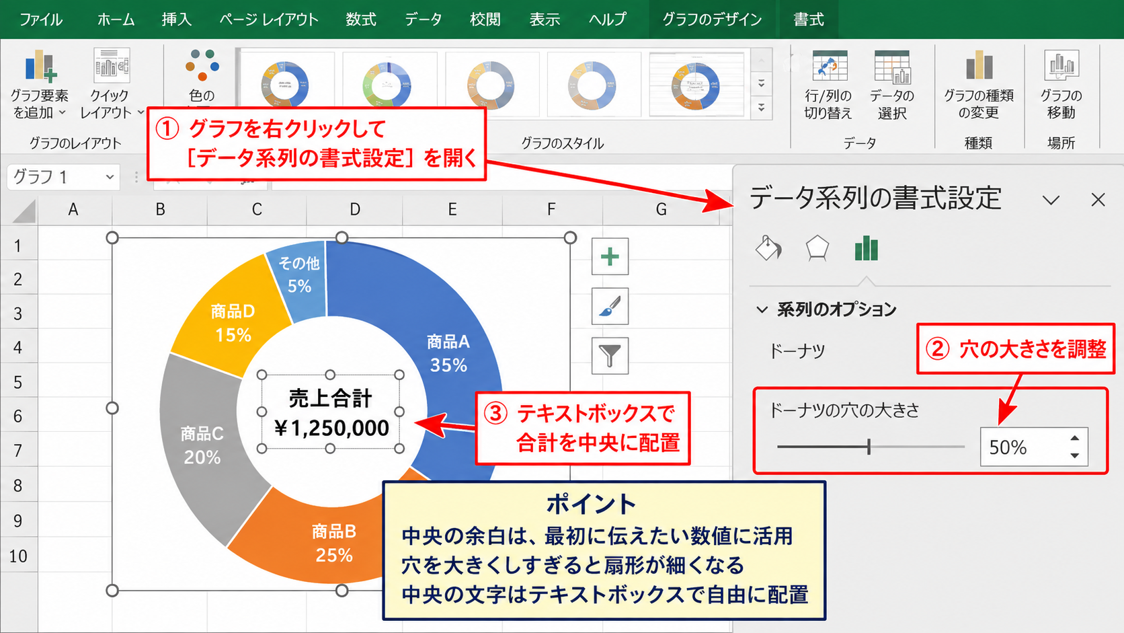Collapse the 系列のオプション section
1124x633 pixels.
(x=762, y=309)
